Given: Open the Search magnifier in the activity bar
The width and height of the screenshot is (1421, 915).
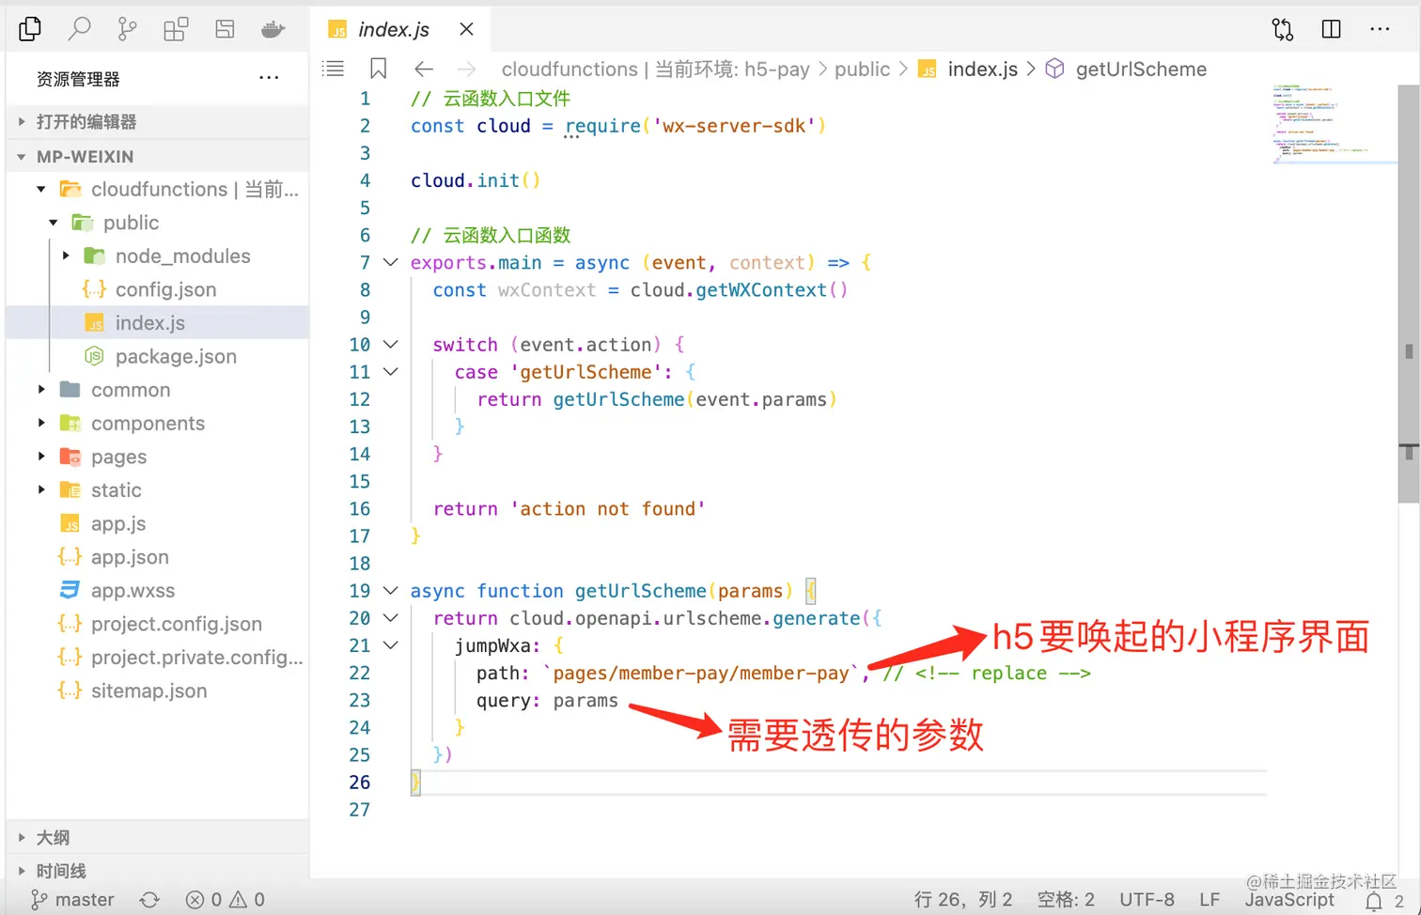Looking at the screenshot, I should pyautogui.click(x=80, y=29).
